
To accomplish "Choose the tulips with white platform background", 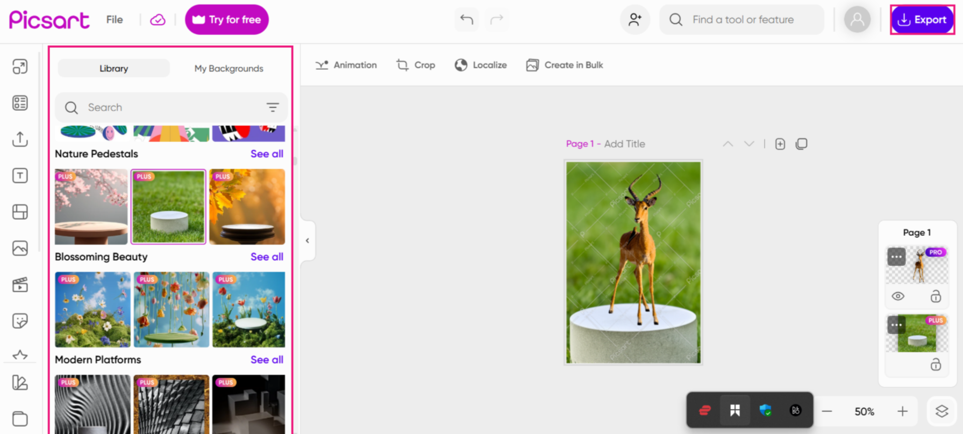I will (x=249, y=309).
